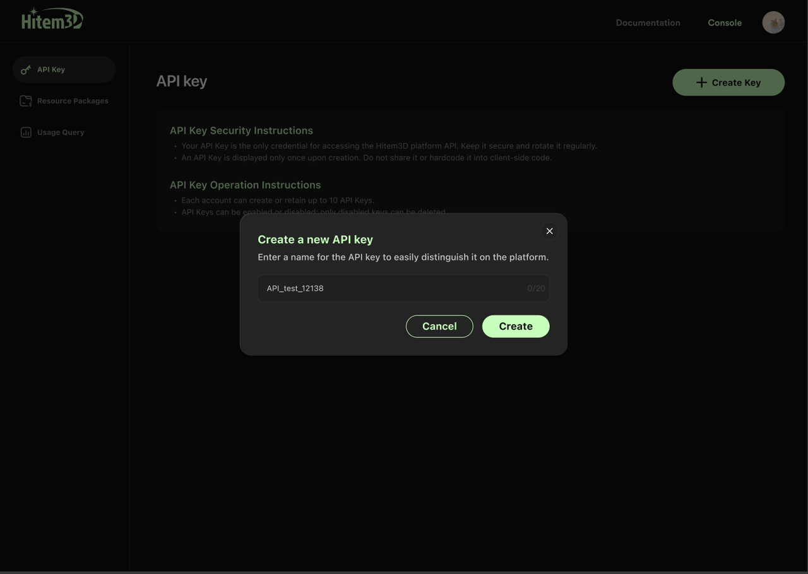Focus the API key name input field
Screen dimensions: 808x574
pos(391,288)
